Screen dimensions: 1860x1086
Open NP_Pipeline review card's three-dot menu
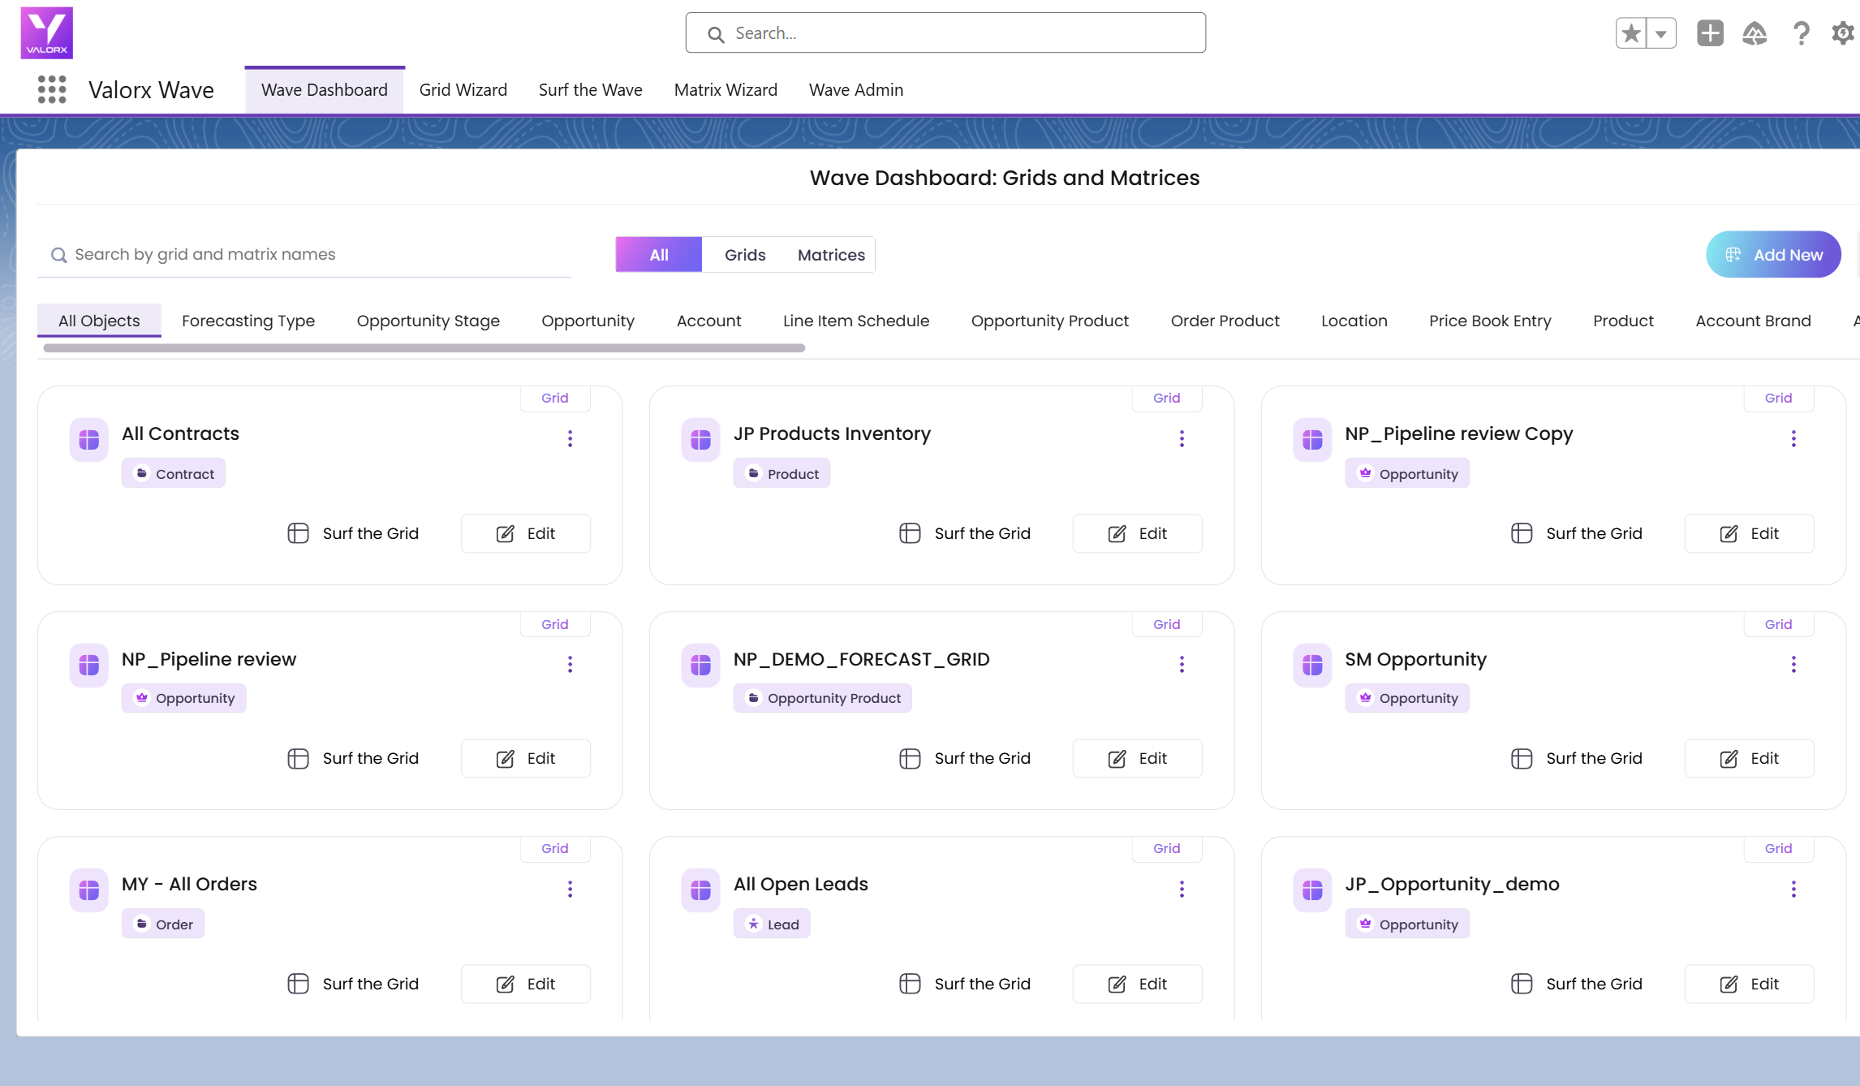(x=570, y=664)
